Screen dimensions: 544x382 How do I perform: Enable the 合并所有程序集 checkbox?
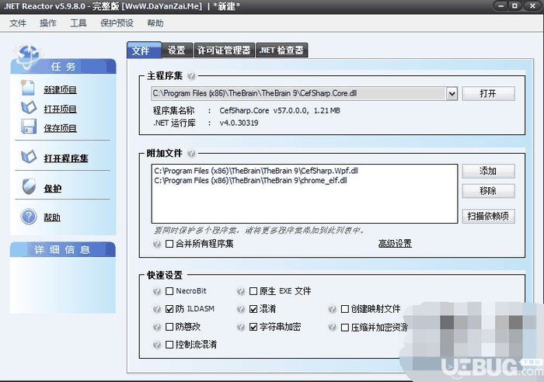169,244
